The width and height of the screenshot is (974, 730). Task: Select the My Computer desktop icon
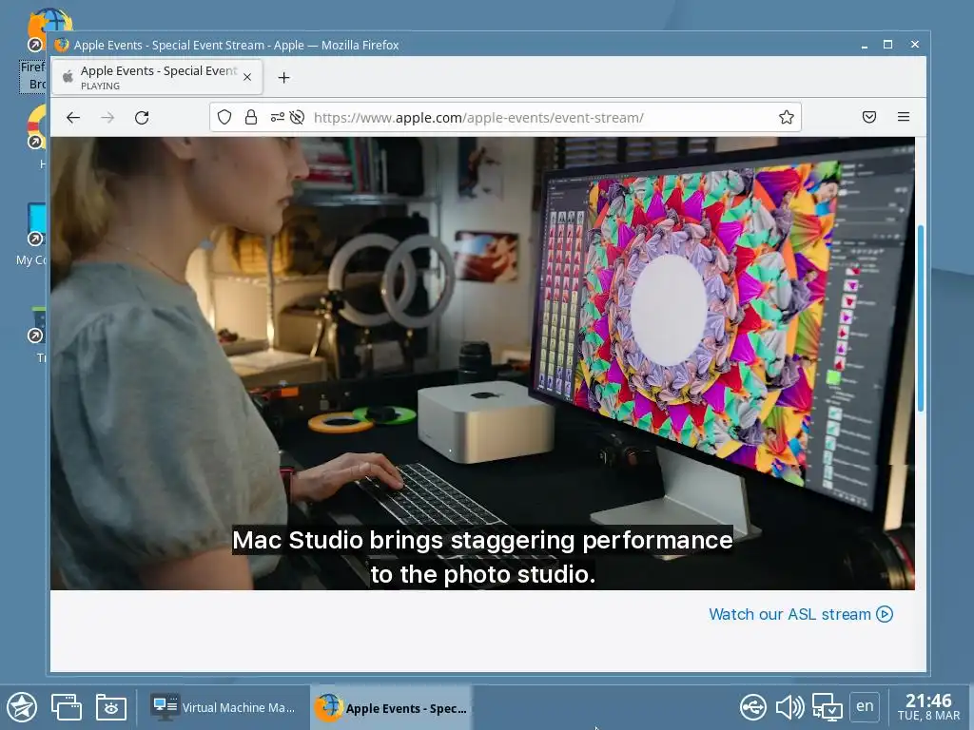[32, 235]
